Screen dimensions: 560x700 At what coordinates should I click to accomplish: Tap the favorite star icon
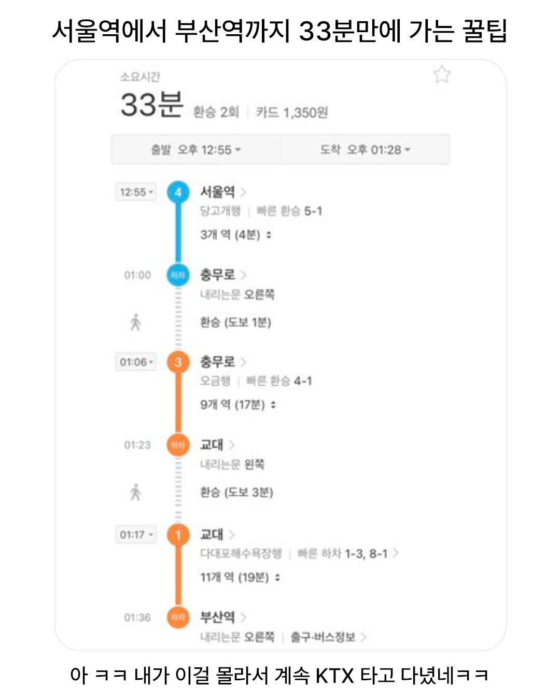(x=442, y=75)
